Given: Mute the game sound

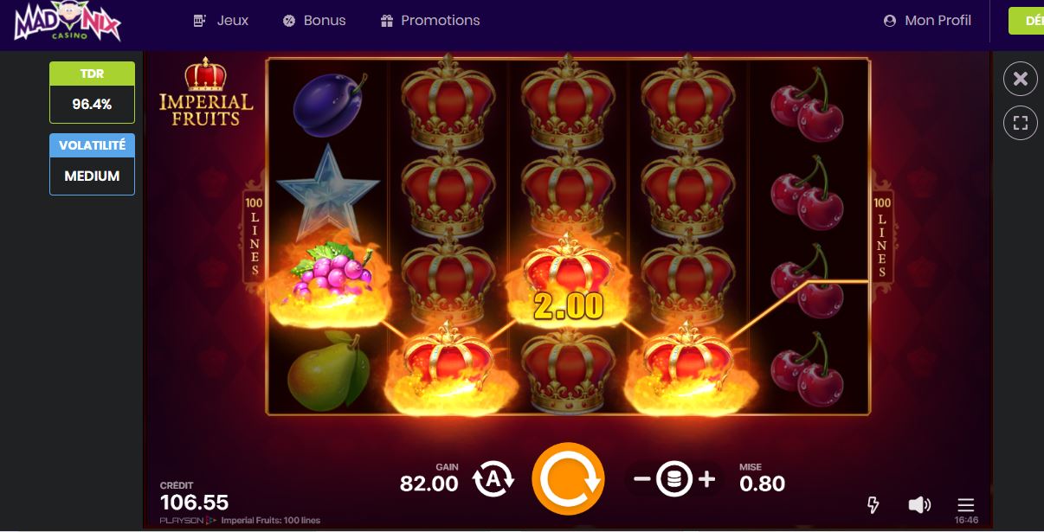Looking at the screenshot, I should [x=919, y=504].
